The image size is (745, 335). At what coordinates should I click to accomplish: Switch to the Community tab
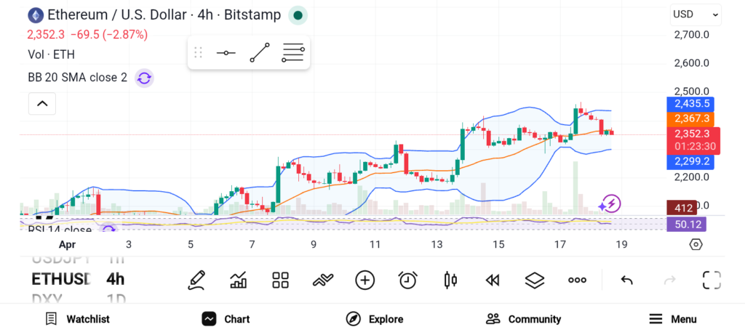(523, 319)
